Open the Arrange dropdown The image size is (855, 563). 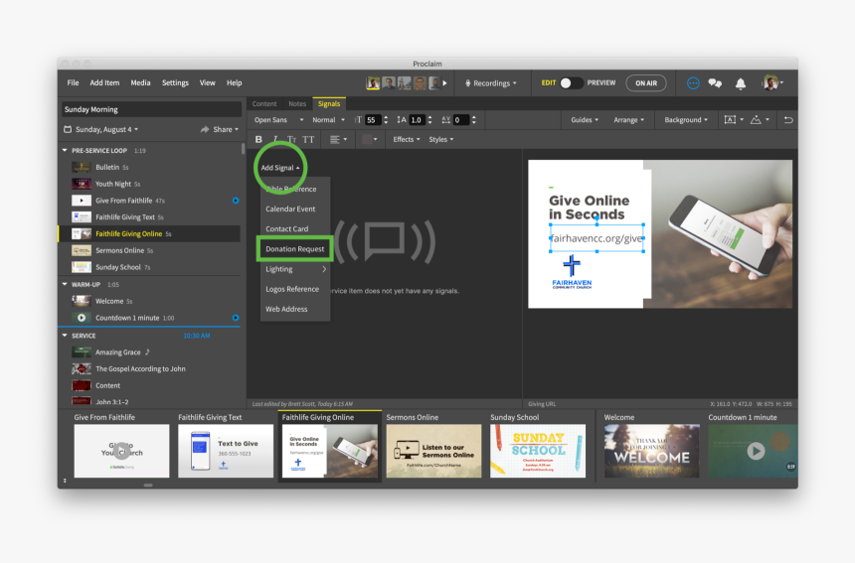[x=628, y=120]
